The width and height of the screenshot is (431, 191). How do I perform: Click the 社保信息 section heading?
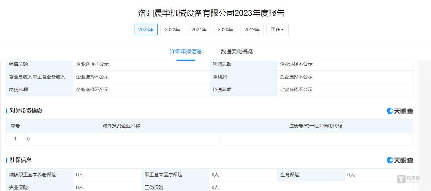coord(21,160)
